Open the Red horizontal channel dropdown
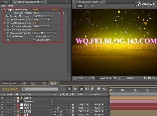Viewport: 157px width, 116px height. [x=42, y=20]
